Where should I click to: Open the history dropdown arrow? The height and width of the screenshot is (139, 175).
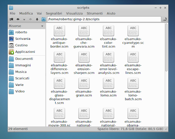[24, 20]
